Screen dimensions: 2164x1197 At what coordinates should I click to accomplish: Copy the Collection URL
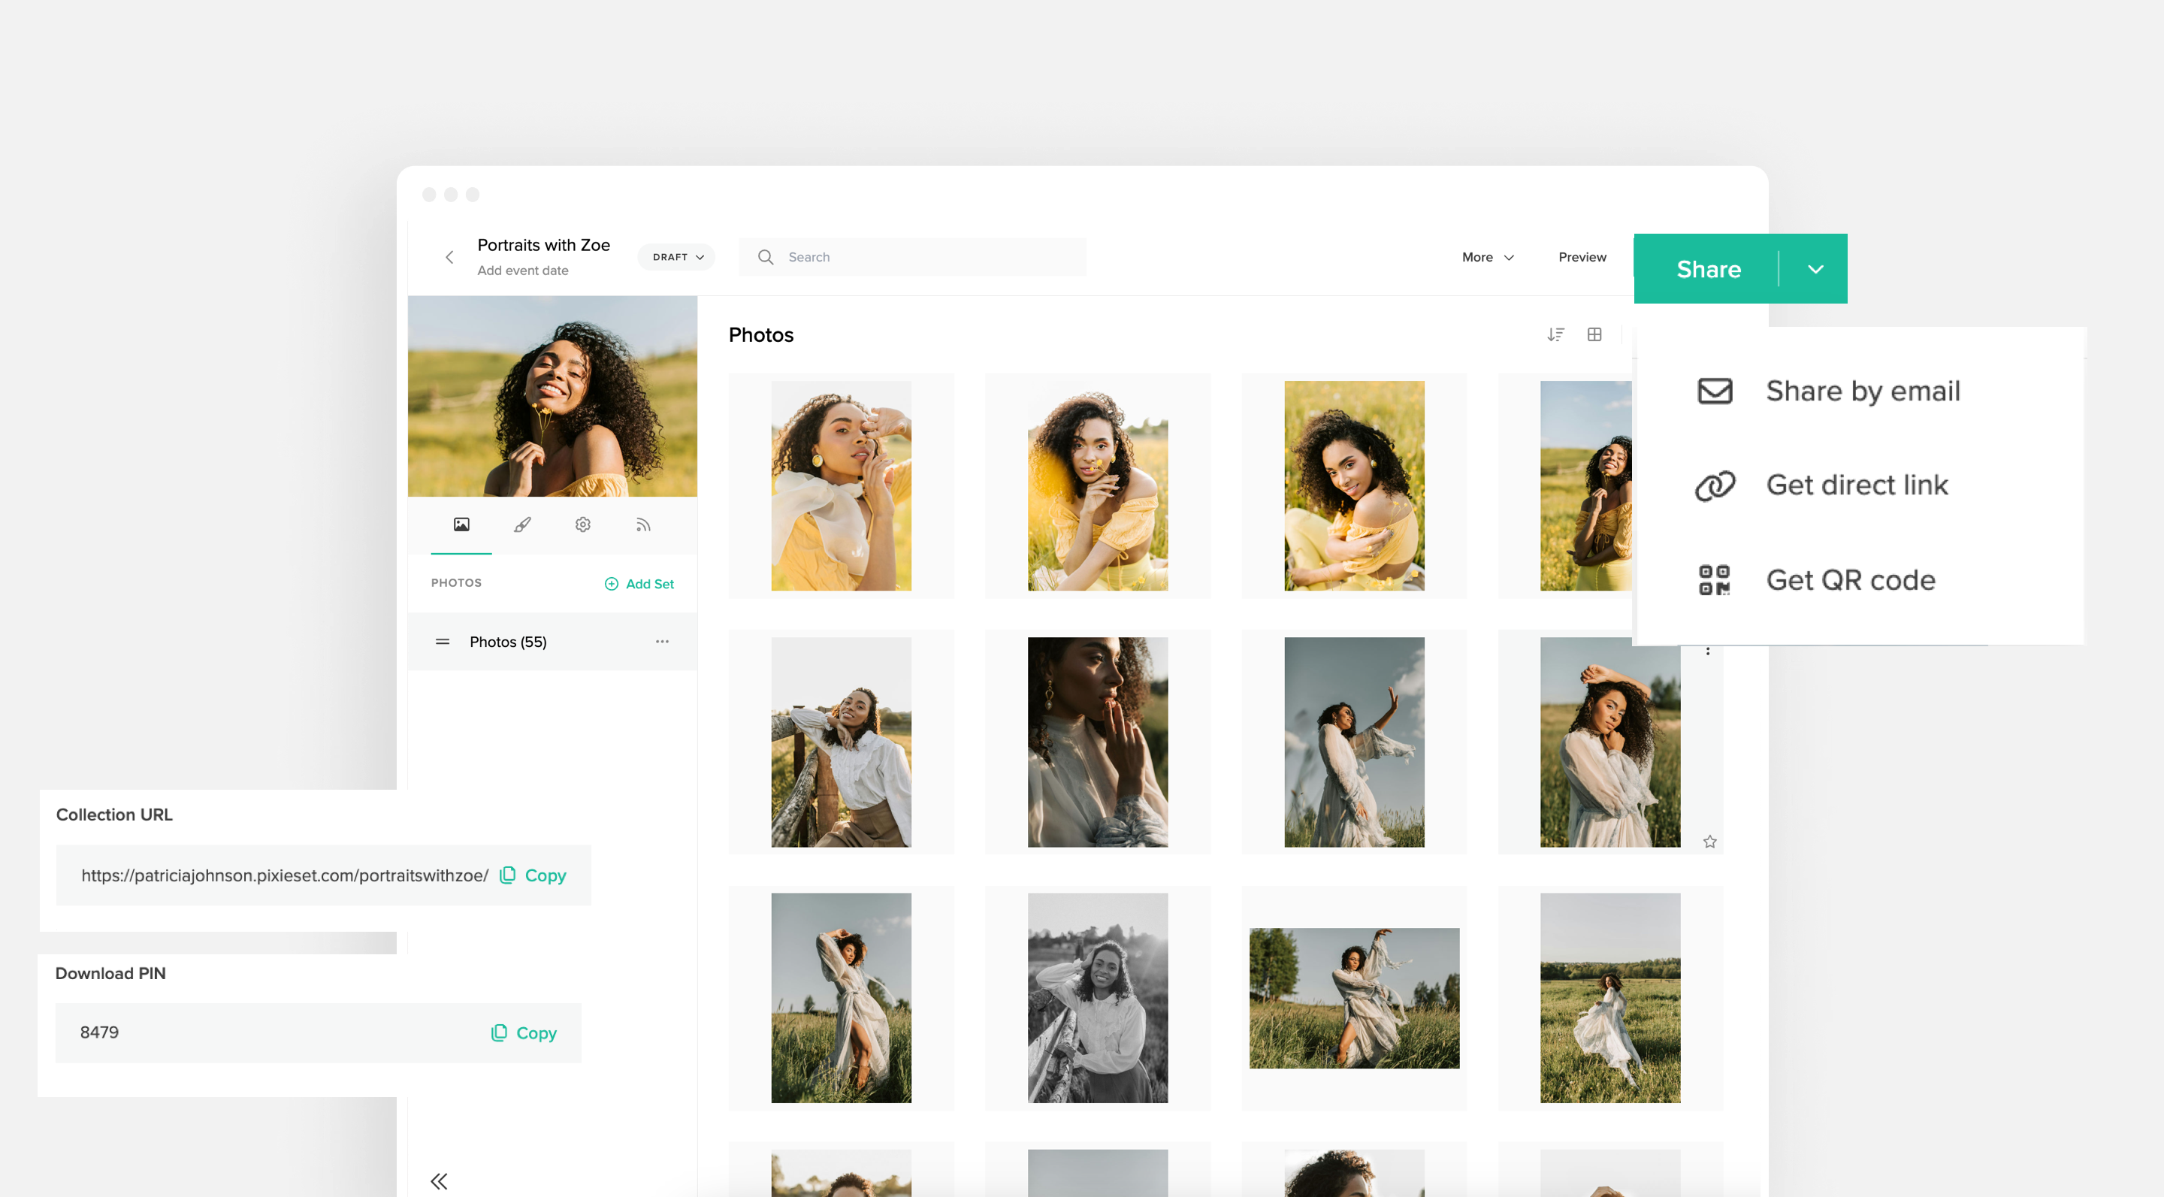(x=533, y=875)
